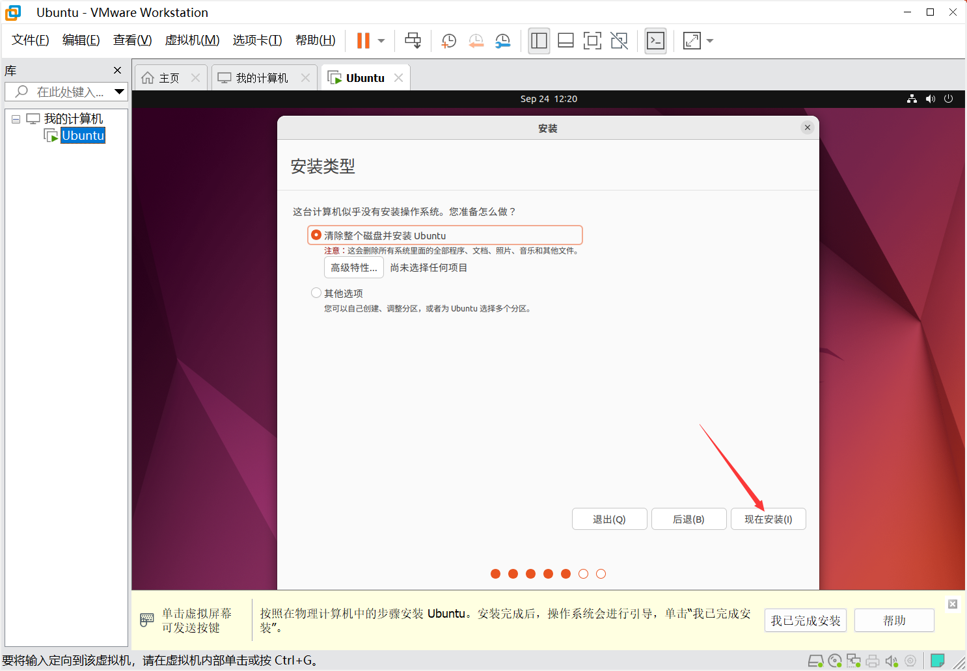The height and width of the screenshot is (671, 967).
Task: Close the 安装 dialog window
Action: click(808, 127)
